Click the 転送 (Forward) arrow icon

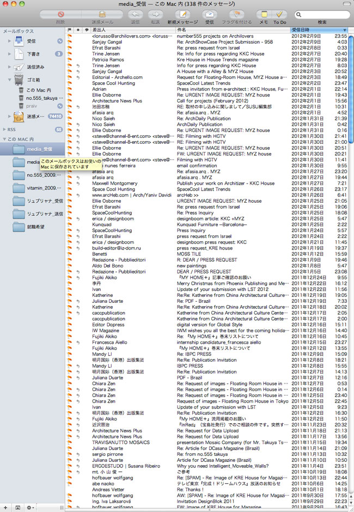pyautogui.click(x=155, y=14)
